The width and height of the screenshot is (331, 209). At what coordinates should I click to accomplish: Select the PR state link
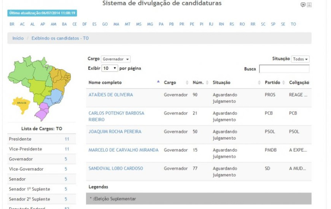182,24
